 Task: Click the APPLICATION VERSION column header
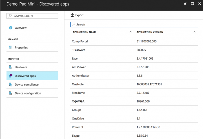(x=150, y=32)
